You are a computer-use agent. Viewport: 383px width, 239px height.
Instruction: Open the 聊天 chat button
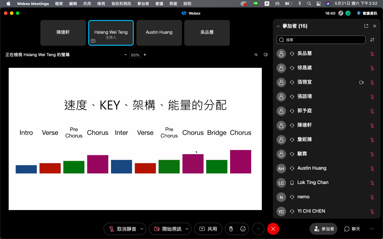coord(352,229)
